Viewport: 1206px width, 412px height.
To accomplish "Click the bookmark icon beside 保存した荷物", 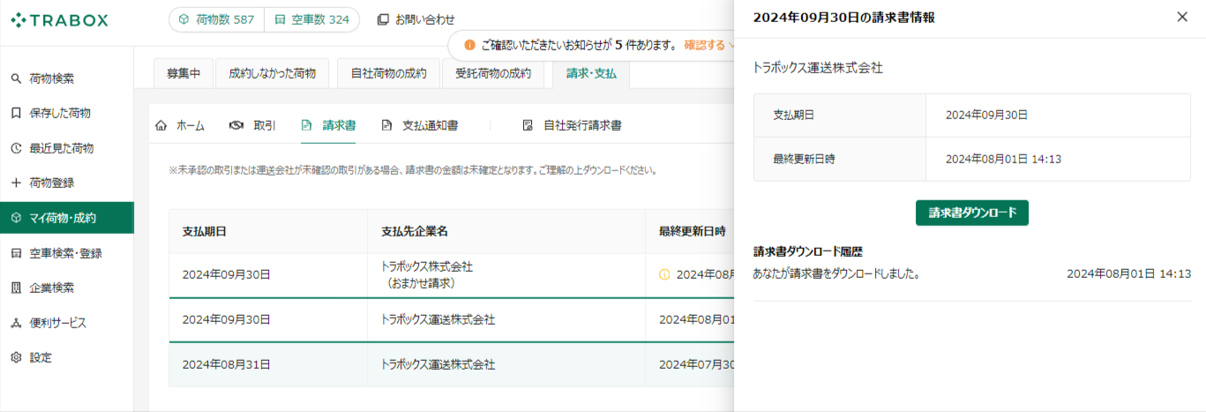I will coord(16,113).
